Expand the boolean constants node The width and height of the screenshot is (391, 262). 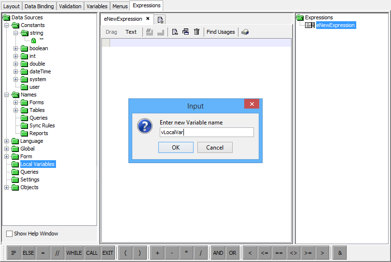coord(16,48)
